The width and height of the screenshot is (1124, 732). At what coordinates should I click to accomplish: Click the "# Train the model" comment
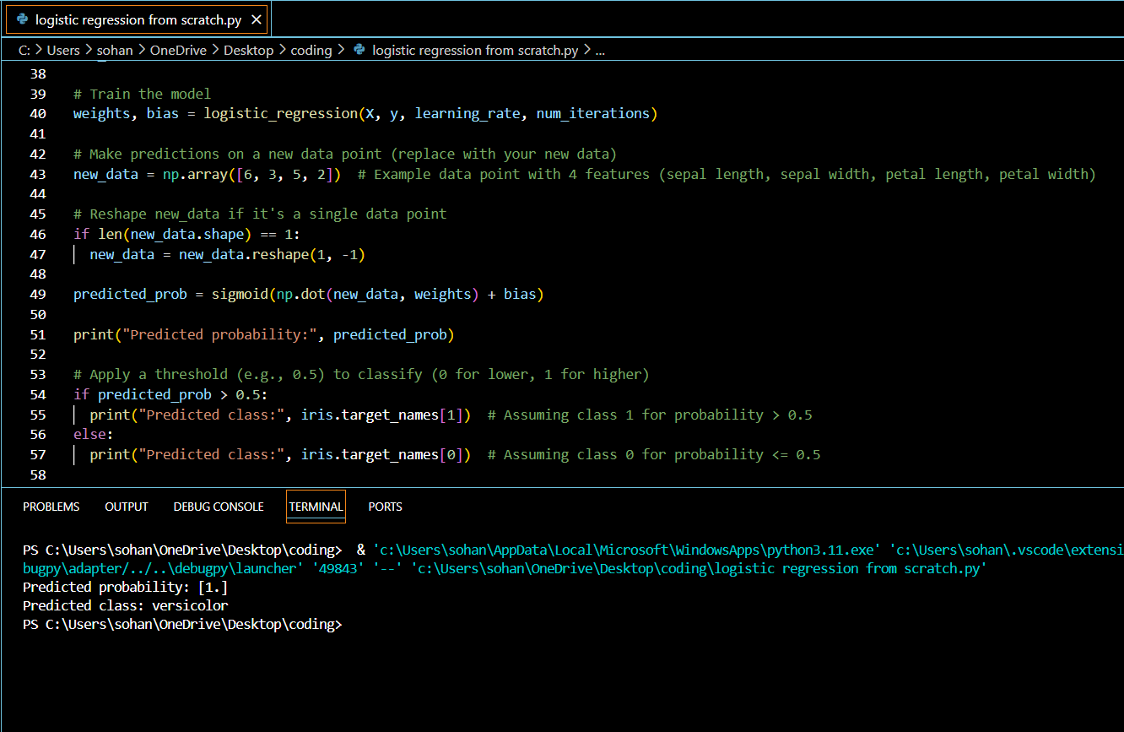pyautogui.click(x=142, y=94)
